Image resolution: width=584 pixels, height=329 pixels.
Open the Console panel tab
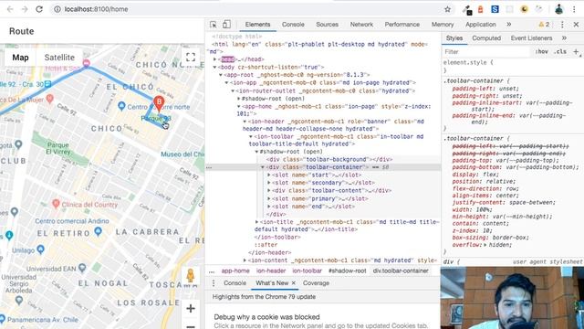click(293, 25)
